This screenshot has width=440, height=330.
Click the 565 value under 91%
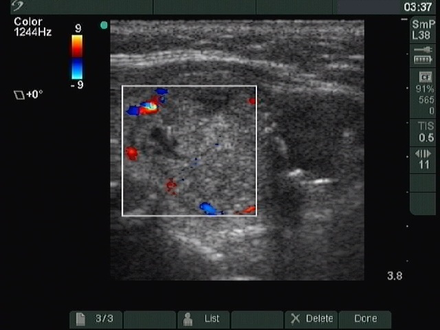point(426,100)
